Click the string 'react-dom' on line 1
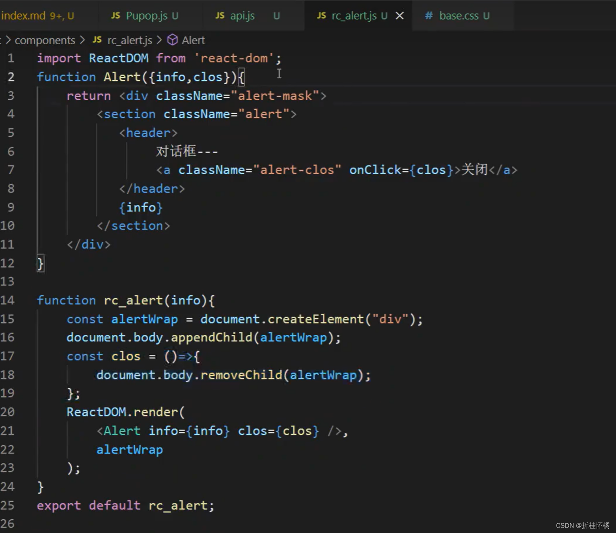The height and width of the screenshot is (533, 616). (234, 58)
